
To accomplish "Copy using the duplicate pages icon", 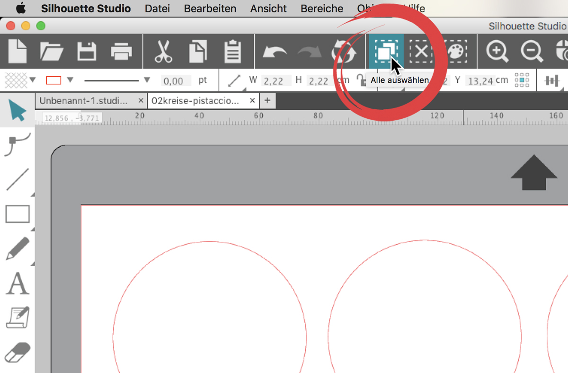I will pos(198,52).
